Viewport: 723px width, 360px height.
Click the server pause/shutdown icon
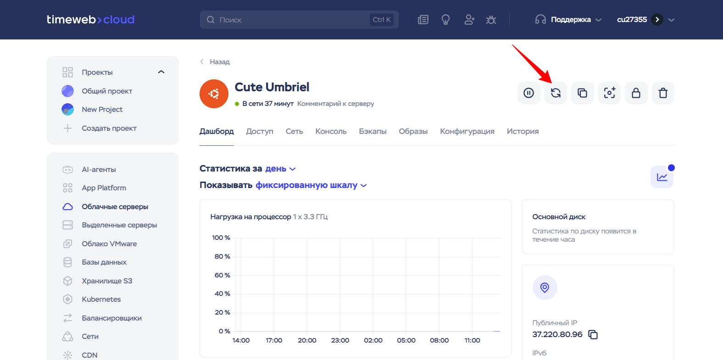tap(528, 93)
